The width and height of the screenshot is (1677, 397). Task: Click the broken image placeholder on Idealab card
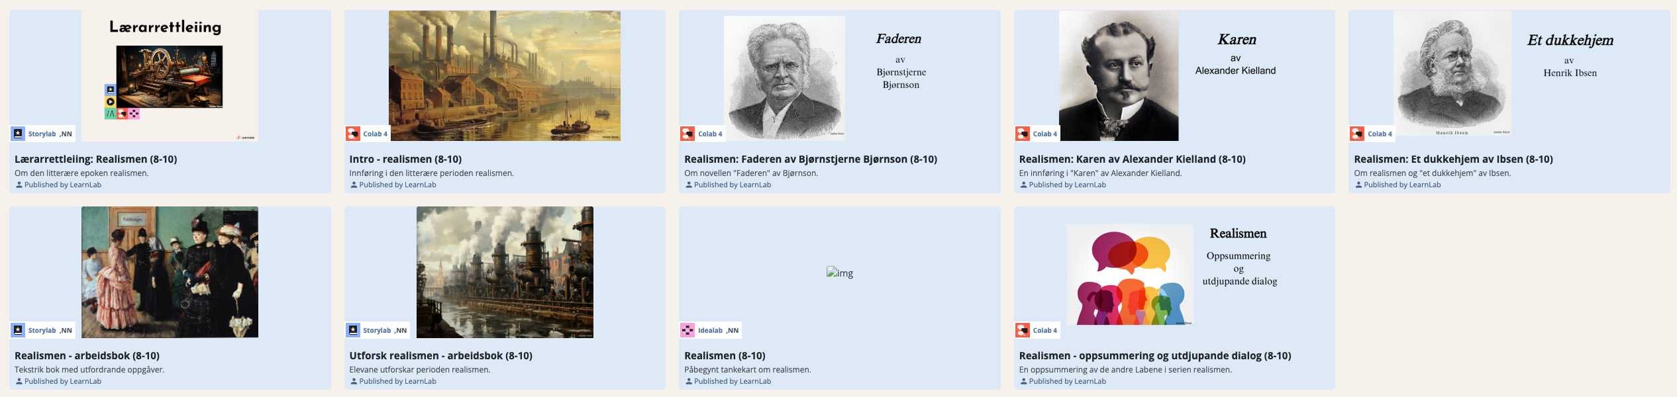[839, 273]
